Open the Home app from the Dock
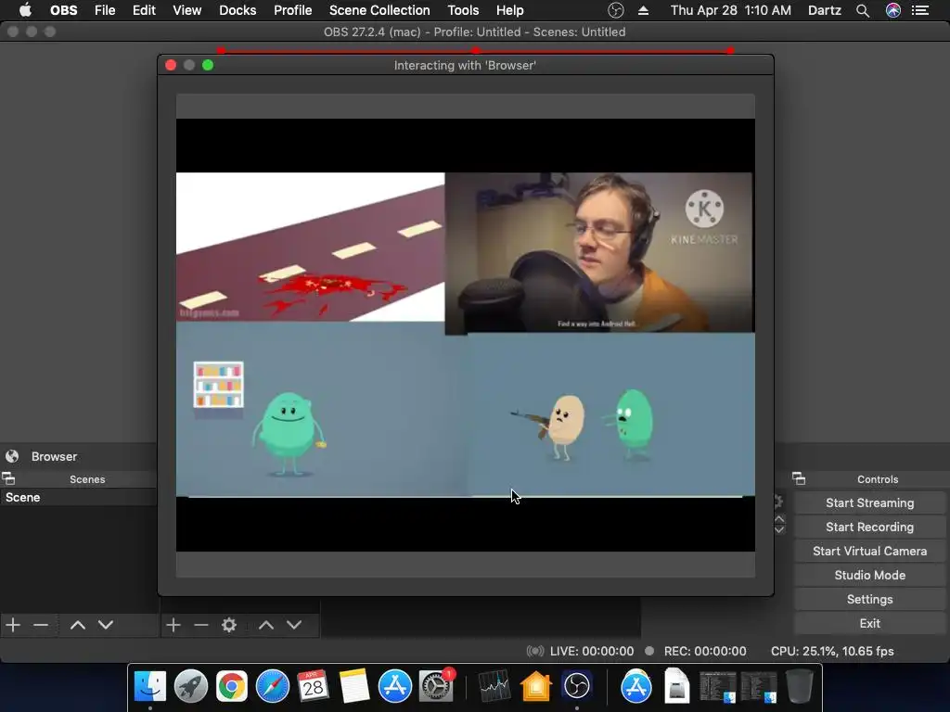950x712 pixels. tap(535, 687)
